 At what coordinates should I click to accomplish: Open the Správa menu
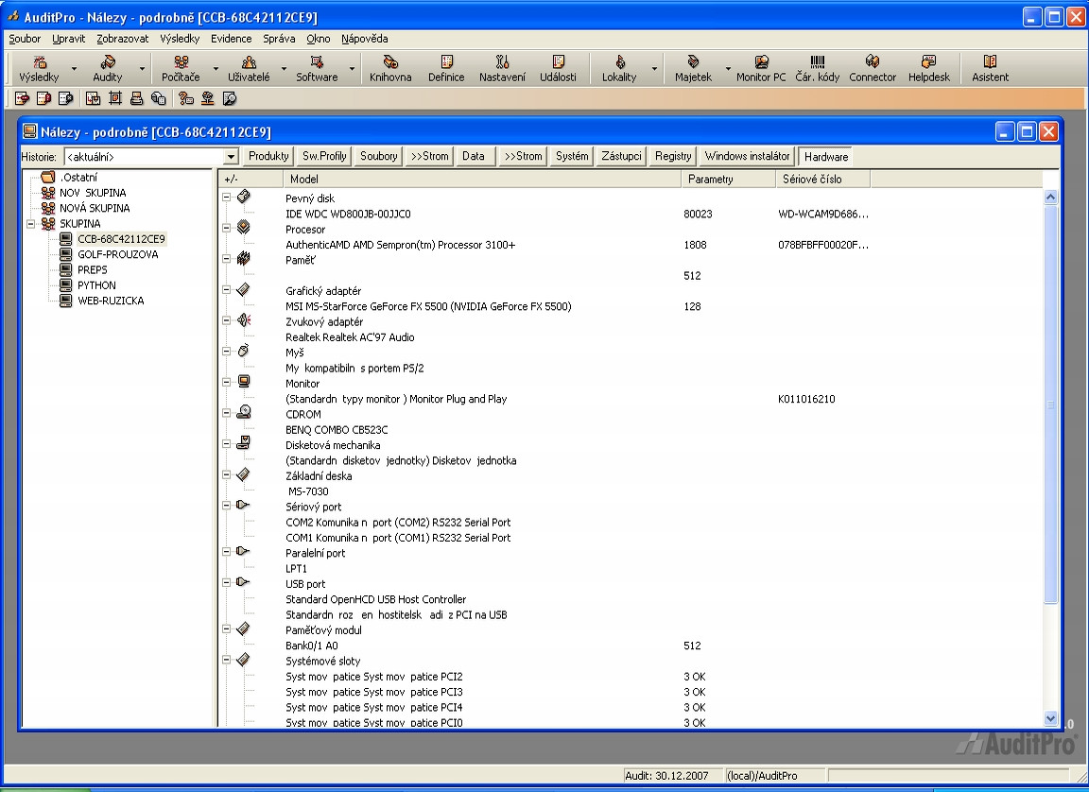(279, 39)
